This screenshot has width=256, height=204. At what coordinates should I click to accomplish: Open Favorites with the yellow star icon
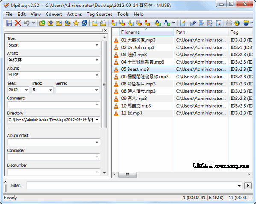tap(76, 23)
